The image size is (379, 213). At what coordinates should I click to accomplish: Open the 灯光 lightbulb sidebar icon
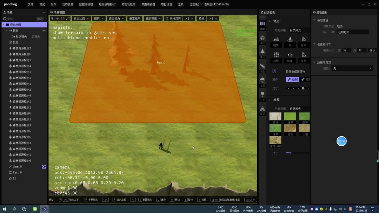point(262,96)
